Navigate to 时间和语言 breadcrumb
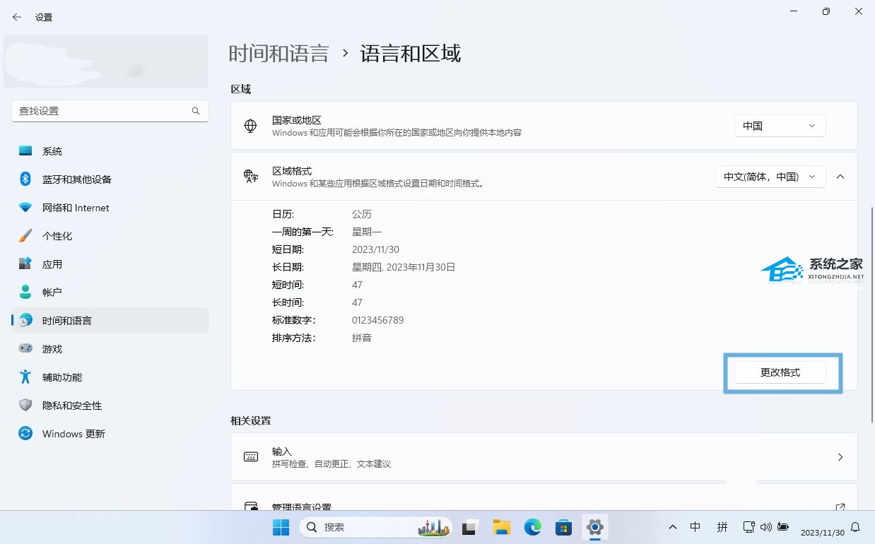 click(x=278, y=54)
